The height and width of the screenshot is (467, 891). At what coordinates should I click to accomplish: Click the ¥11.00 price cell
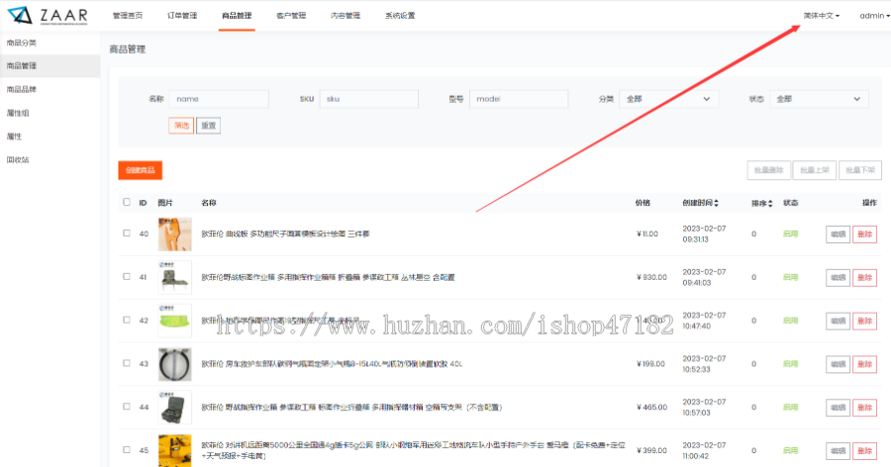click(x=647, y=234)
